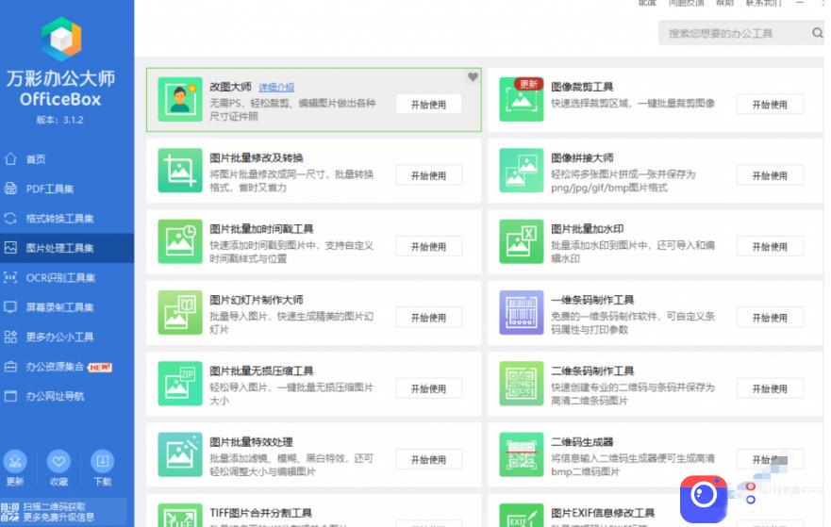Viewport: 831px width, 527px height.
Task: Click 开始使用 for 图片批量加时间戳工具
Action: (x=428, y=246)
